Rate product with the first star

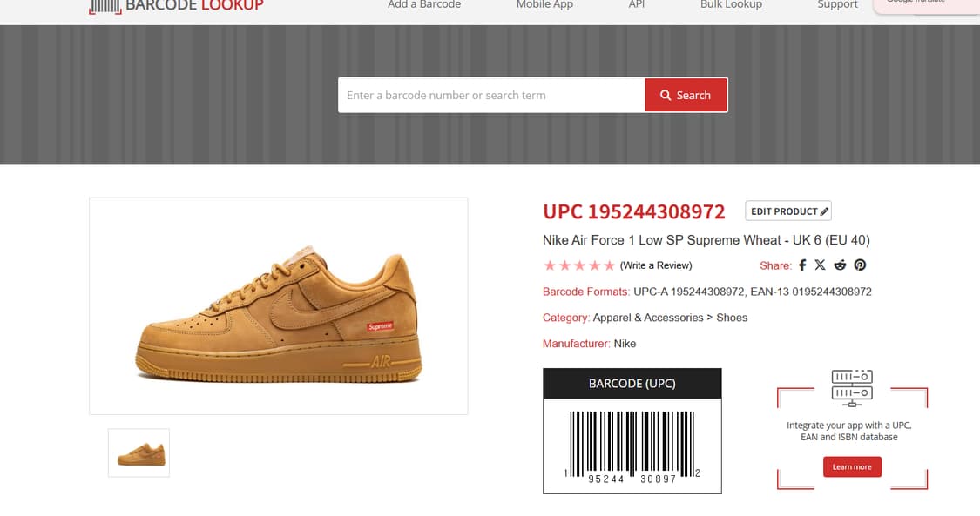pyautogui.click(x=550, y=265)
